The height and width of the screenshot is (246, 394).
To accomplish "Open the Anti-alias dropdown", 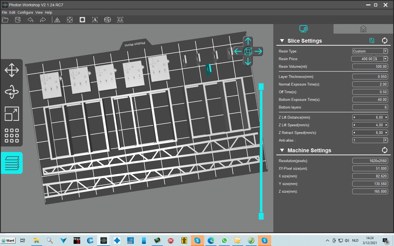I will tap(385, 140).
